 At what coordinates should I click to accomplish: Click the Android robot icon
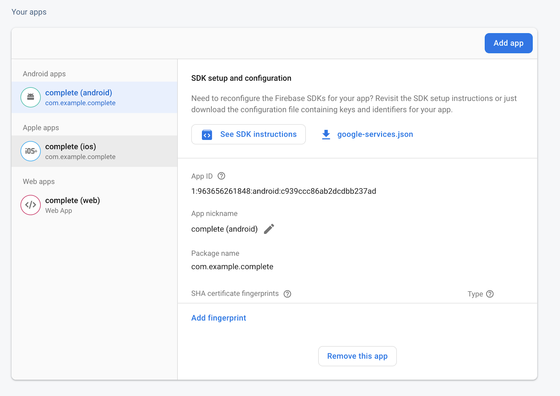pos(31,97)
